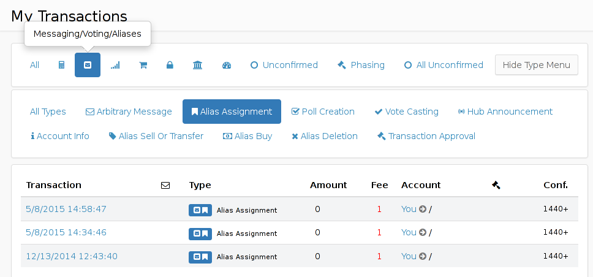This screenshot has width=593, height=277.
Task: Switch to Arbitrary Message subtype
Action: pyautogui.click(x=129, y=112)
